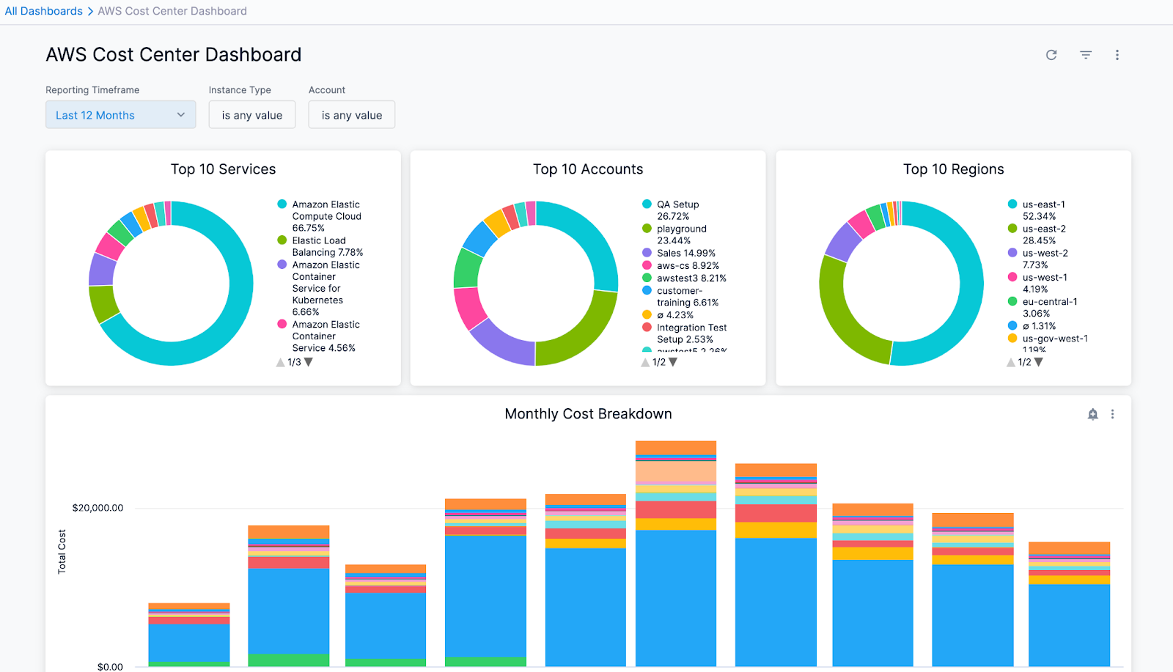Image resolution: width=1173 pixels, height=672 pixels.
Task: Next legend page in Top 10 Regions
Action: (1038, 362)
